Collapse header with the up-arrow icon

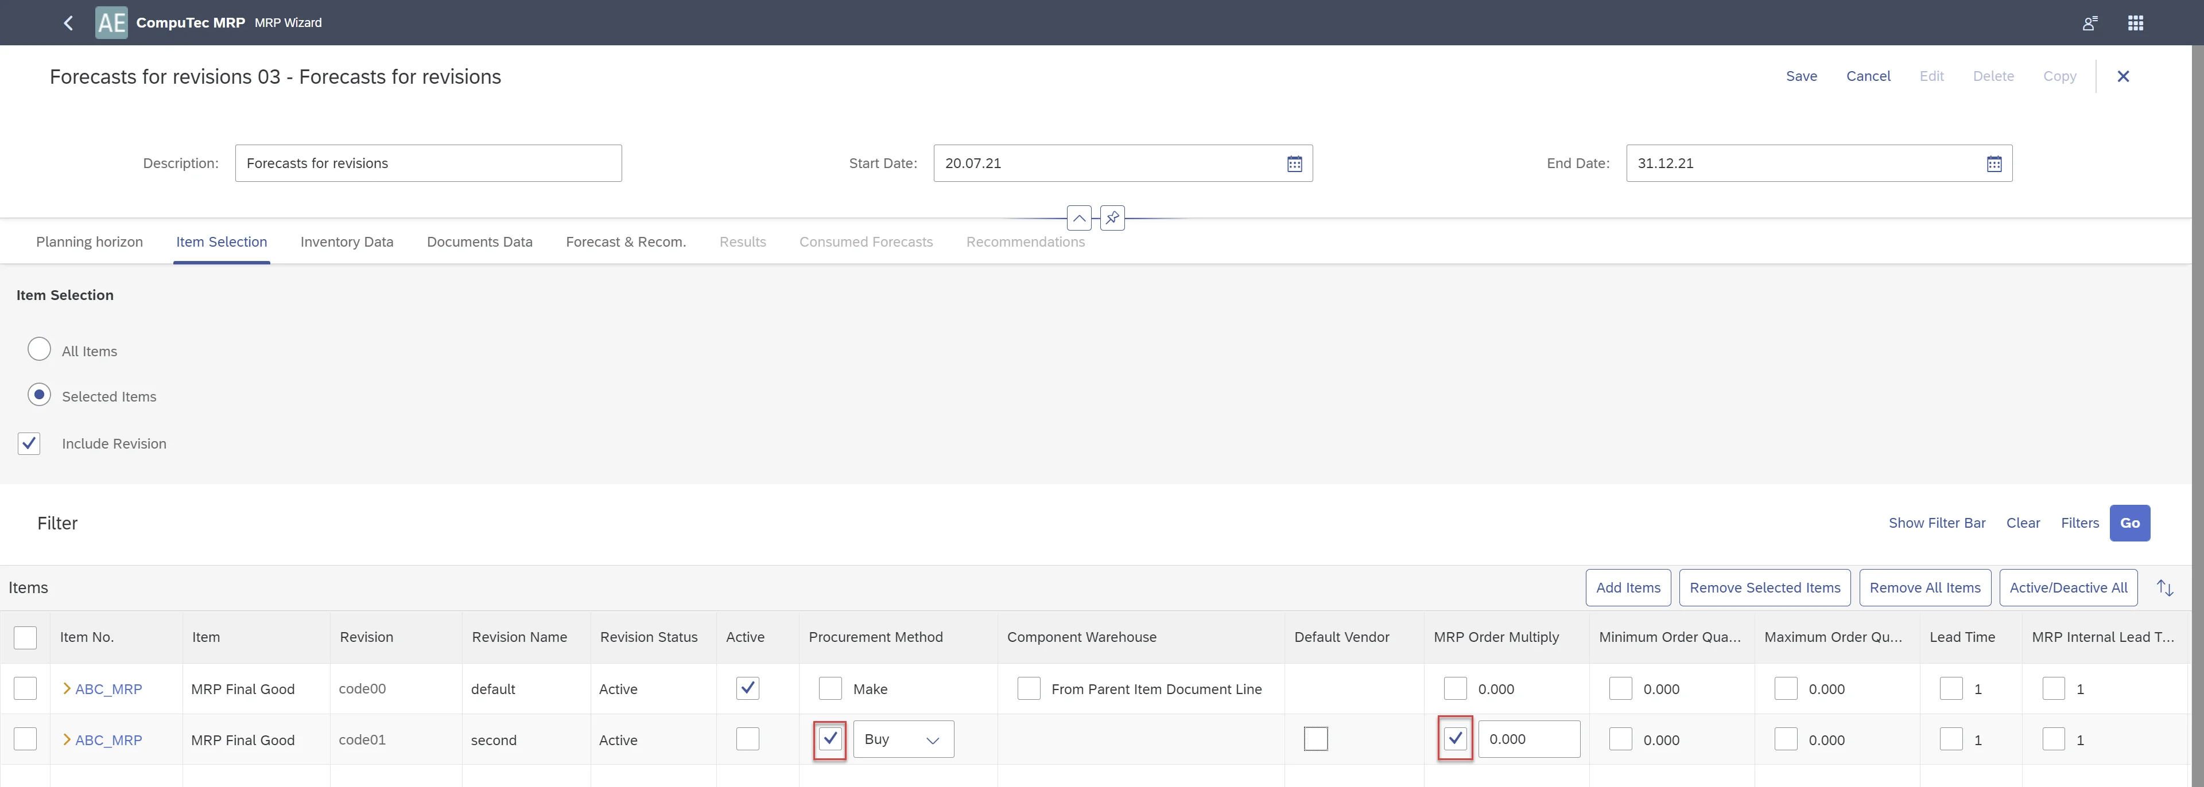tap(1079, 219)
